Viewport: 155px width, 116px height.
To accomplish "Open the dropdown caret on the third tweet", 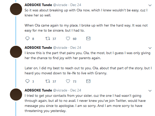I will [150, 91].
